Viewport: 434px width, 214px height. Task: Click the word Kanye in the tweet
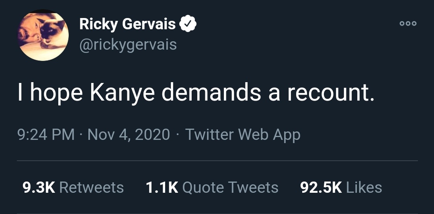[x=122, y=93]
